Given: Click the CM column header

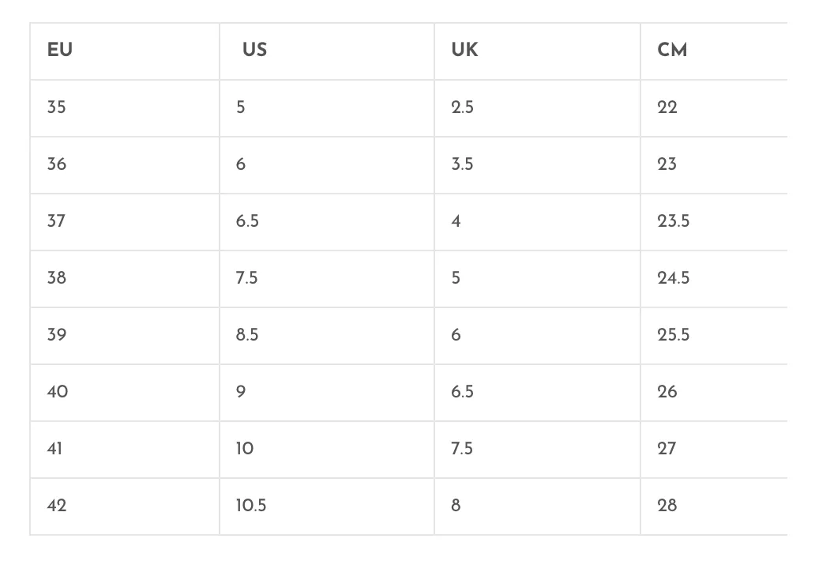Looking at the screenshot, I should click(x=714, y=51).
